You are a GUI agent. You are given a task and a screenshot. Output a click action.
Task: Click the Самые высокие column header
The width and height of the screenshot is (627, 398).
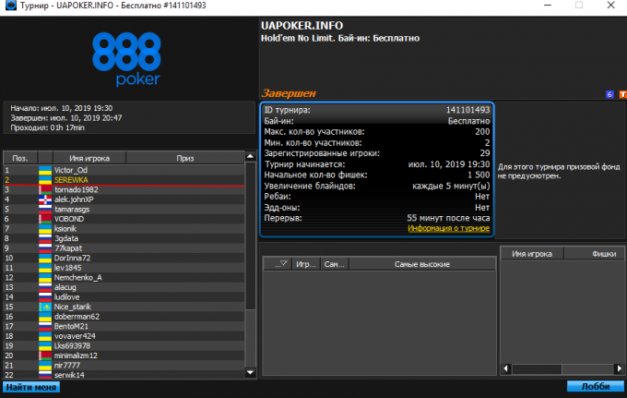(x=422, y=264)
